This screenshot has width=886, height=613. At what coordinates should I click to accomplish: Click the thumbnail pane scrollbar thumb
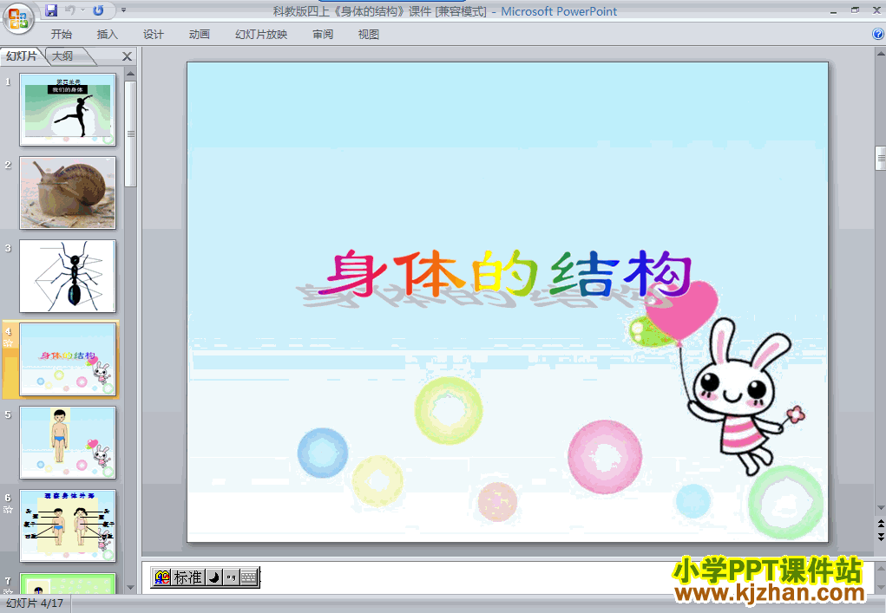(x=130, y=134)
